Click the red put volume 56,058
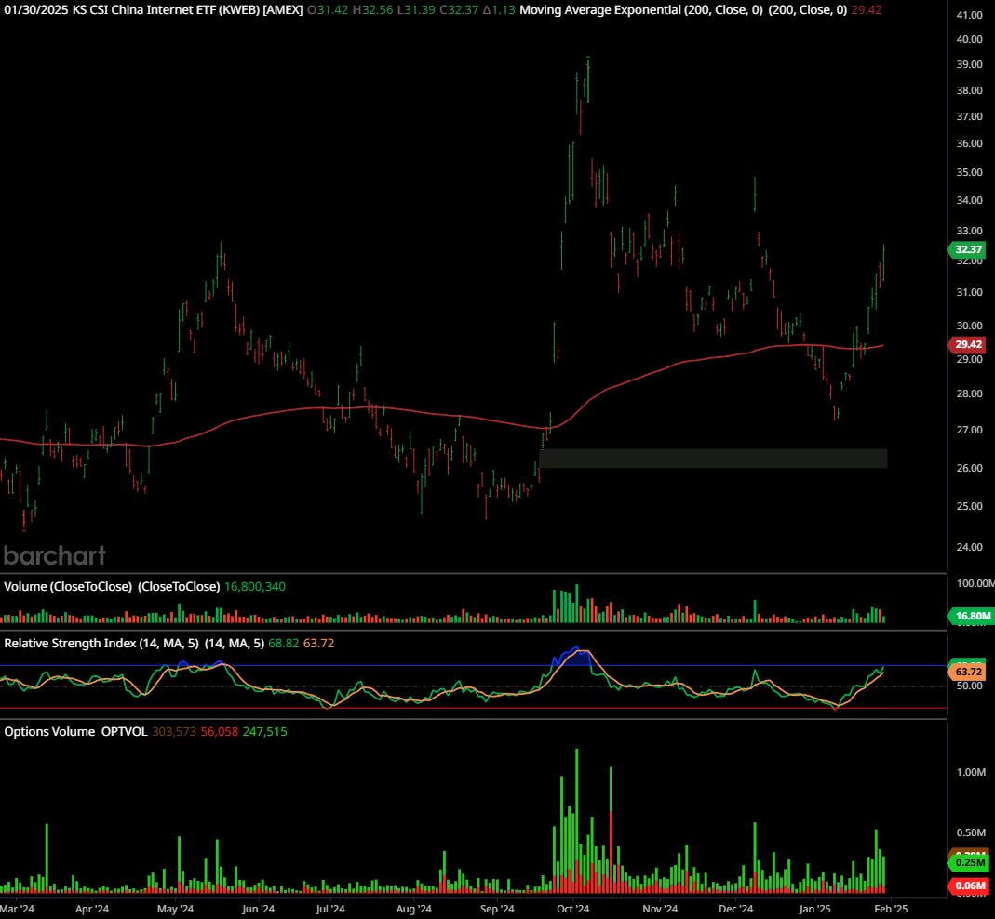The image size is (995, 919). pyautogui.click(x=220, y=731)
